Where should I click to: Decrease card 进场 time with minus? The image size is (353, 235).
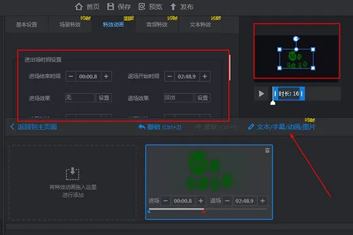coord(165,201)
